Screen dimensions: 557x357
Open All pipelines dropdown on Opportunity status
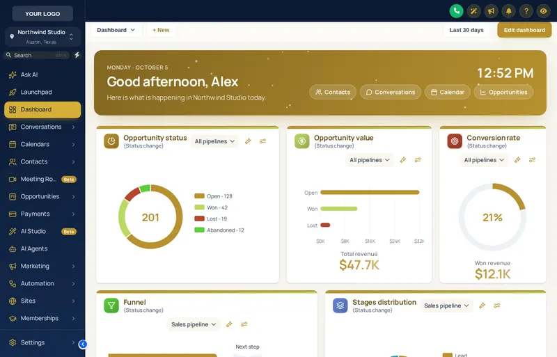tap(214, 141)
